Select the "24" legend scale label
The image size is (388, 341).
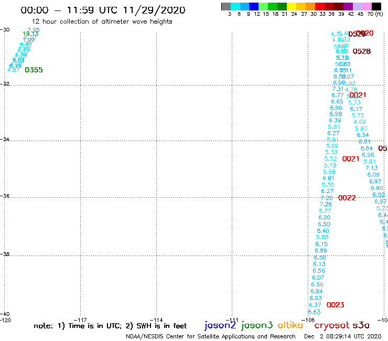294,14
